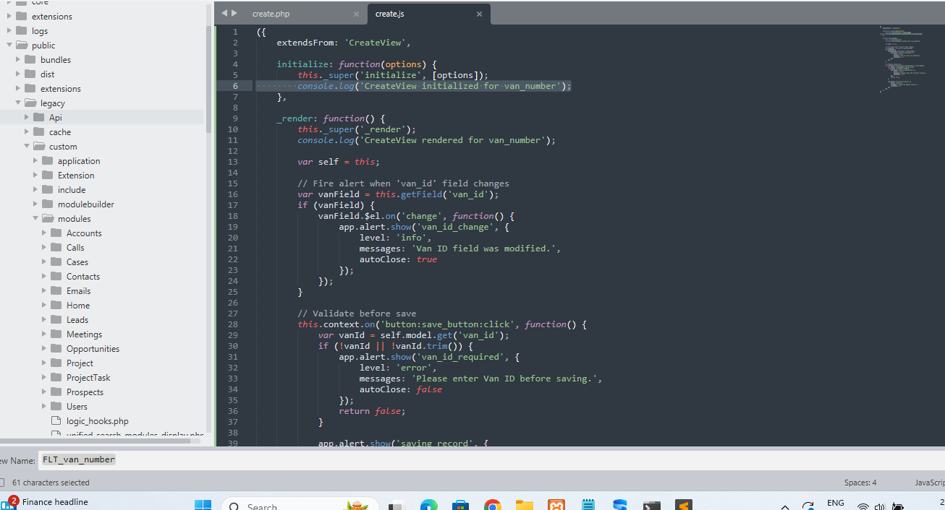This screenshot has height=510, width=945.
Task: Expand the Accounts folder
Action: click(x=44, y=233)
